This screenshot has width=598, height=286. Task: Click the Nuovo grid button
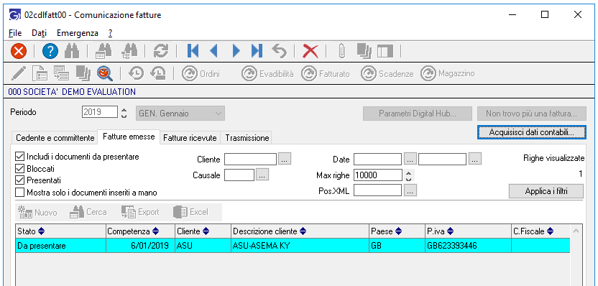pyautogui.click(x=38, y=212)
